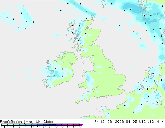The image size is (165, 128).
Task: Click the '0.1' legend scale label
Action: [3, 127]
